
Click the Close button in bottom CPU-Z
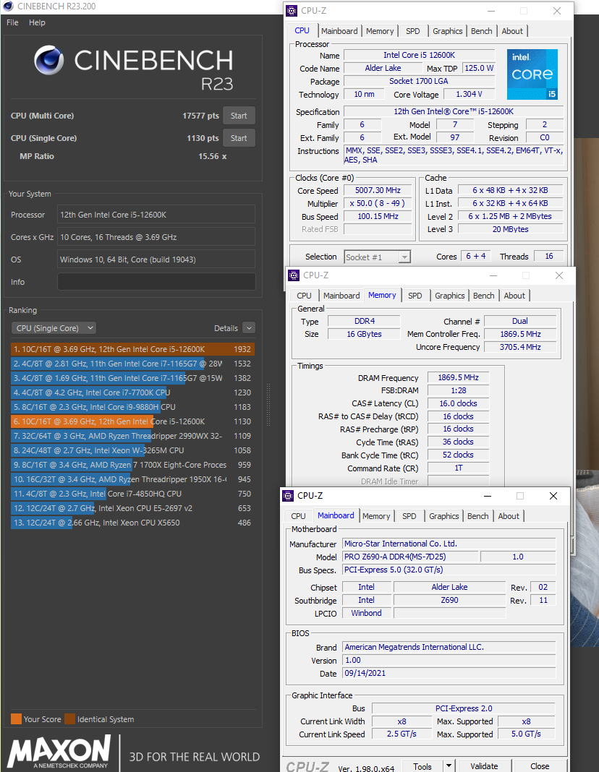[540, 767]
